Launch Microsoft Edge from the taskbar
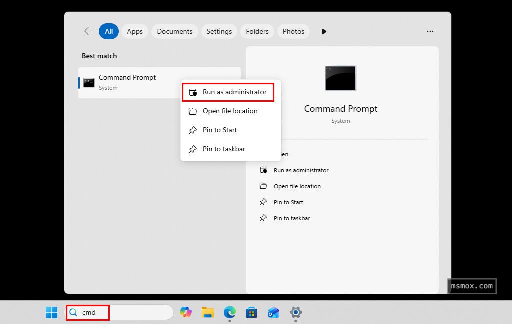 [230, 313]
